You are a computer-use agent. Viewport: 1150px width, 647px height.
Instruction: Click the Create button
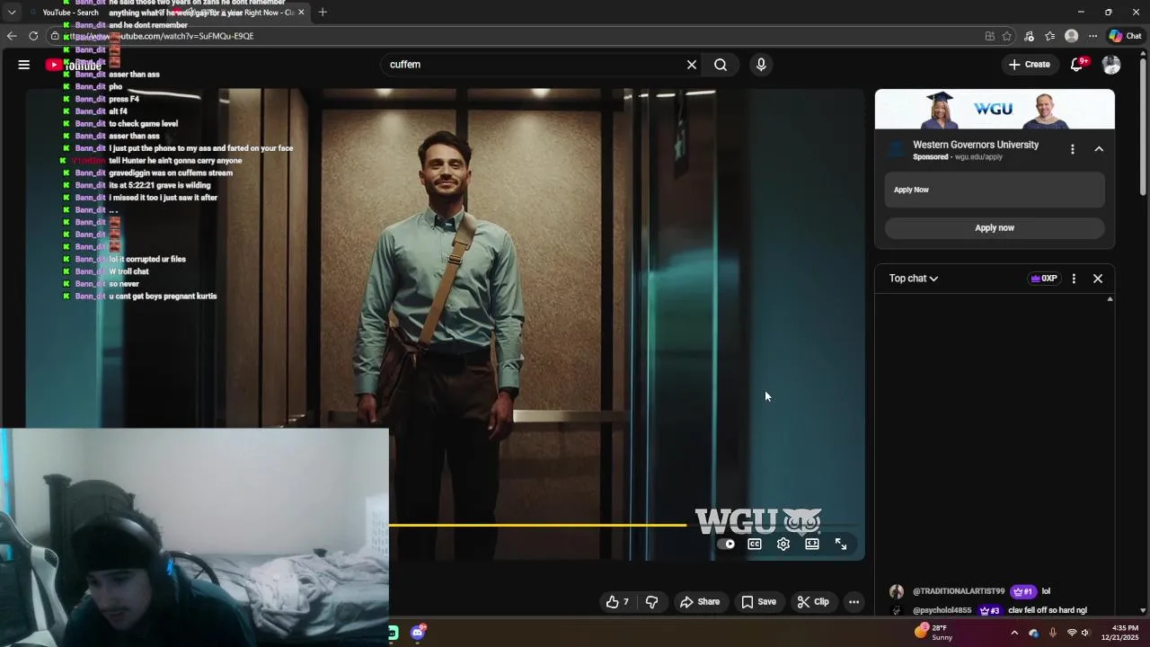pyautogui.click(x=1030, y=65)
